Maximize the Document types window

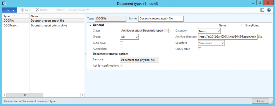pyautogui.click(x=260, y=3)
